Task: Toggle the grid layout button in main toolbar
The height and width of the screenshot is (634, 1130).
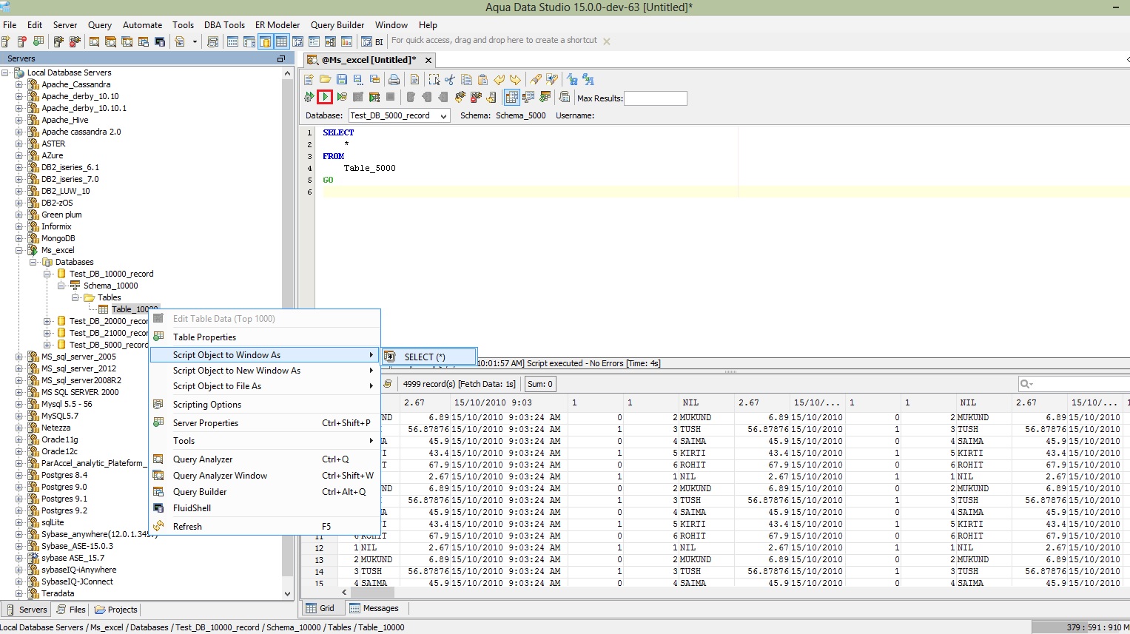Action: tap(281, 41)
